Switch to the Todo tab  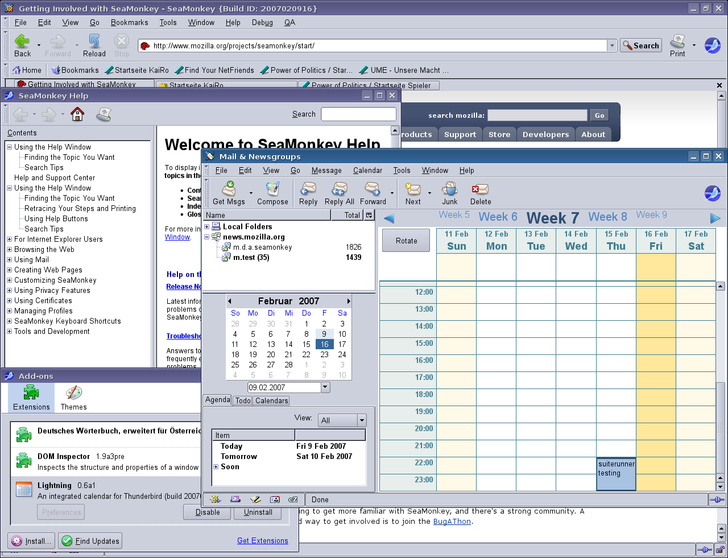pyautogui.click(x=242, y=400)
